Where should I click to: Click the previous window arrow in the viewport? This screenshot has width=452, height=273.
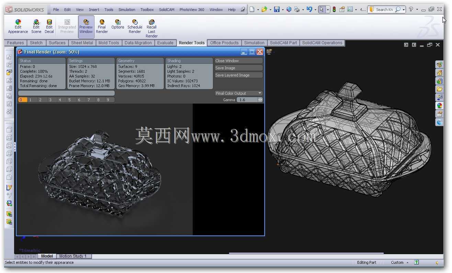point(406,45)
